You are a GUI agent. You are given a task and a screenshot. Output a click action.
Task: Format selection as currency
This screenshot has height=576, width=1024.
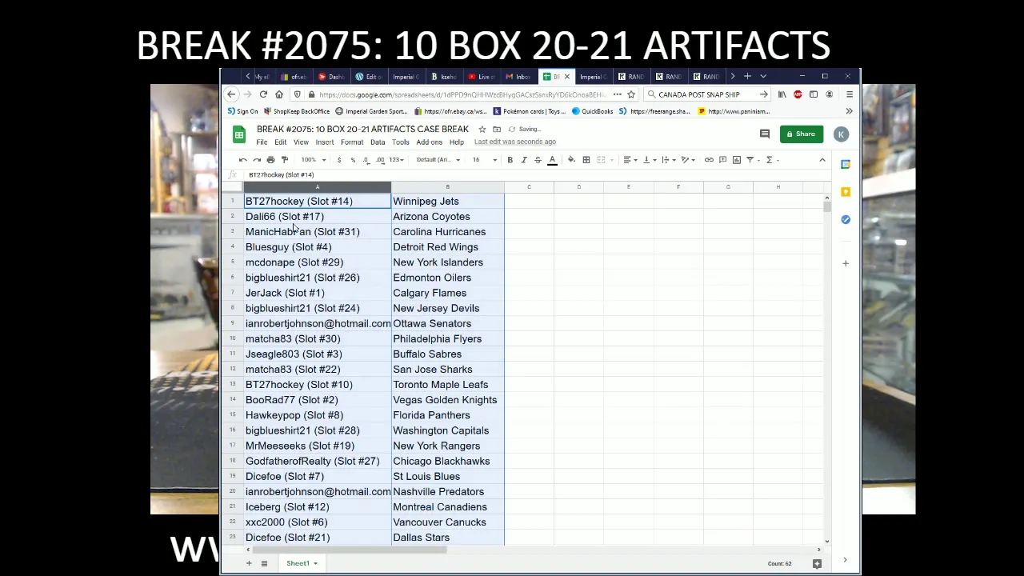338,160
